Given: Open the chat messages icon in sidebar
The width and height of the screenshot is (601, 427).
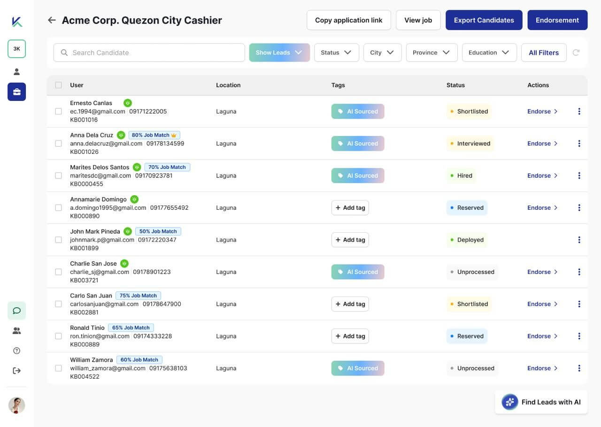Looking at the screenshot, I should [x=16, y=311].
